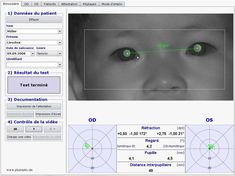235x176 pixels.
Task: Go to the Attestation tab
Action: click(x=69, y=4)
